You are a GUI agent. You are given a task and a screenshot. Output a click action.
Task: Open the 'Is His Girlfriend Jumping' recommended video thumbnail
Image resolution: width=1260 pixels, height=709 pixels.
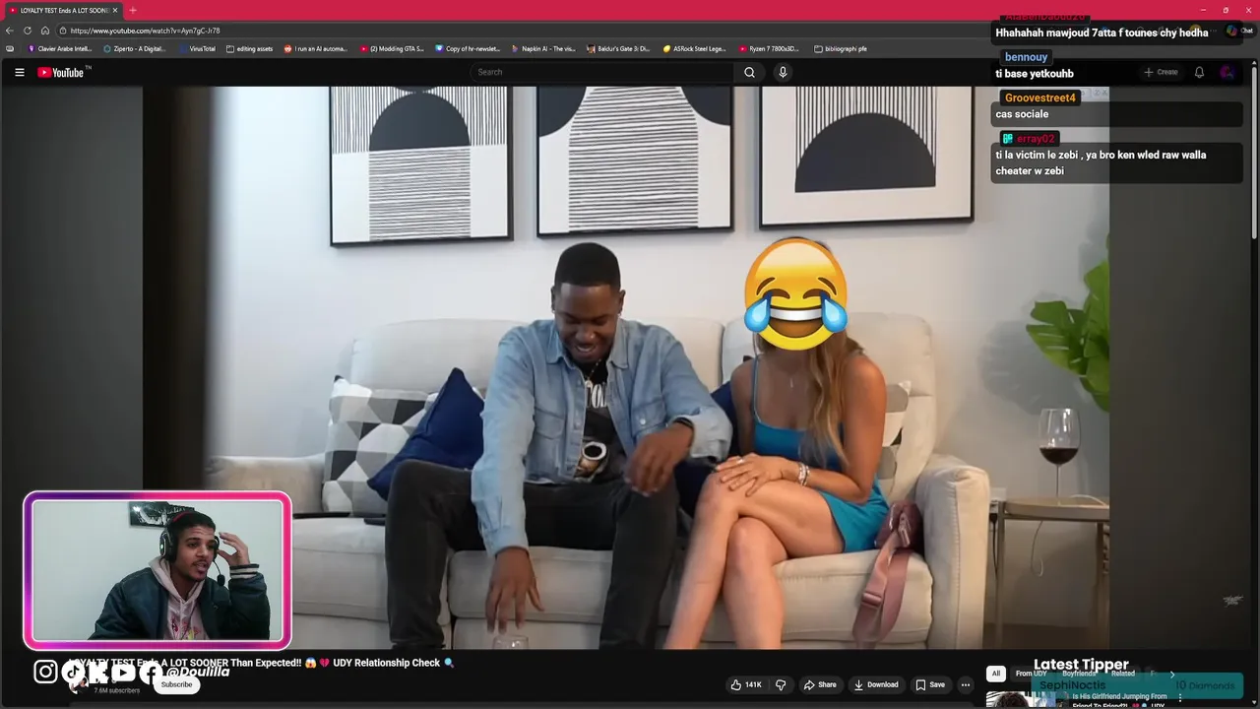click(1026, 700)
